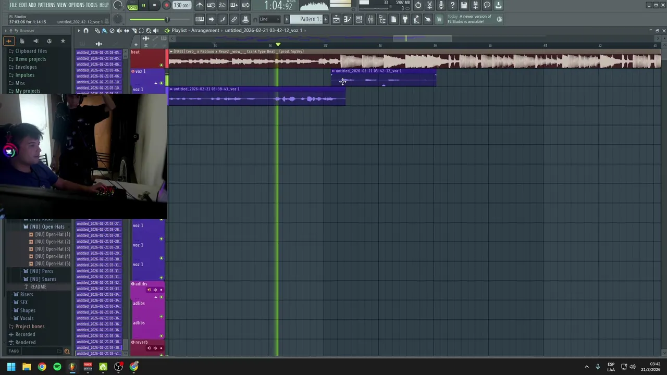Expand the Demo projects folder
The width and height of the screenshot is (667, 375).
click(x=31, y=59)
